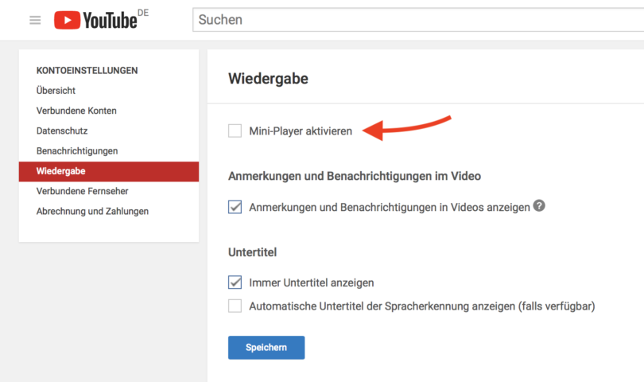Select the highlighted Wiedergabe sidebar item
Viewport: 644px width, 382px height.
click(60, 171)
